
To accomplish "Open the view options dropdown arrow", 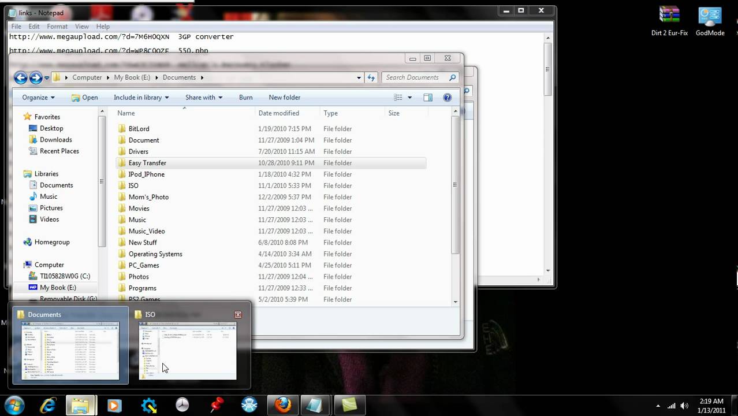I will pos(409,98).
